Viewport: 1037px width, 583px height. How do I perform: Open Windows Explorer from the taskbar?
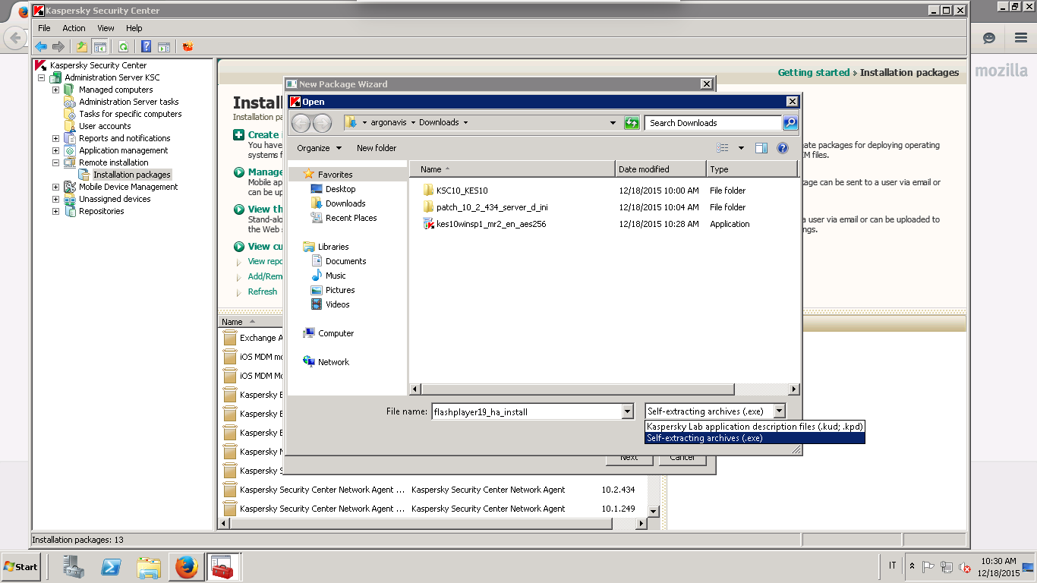(x=149, y=566)
